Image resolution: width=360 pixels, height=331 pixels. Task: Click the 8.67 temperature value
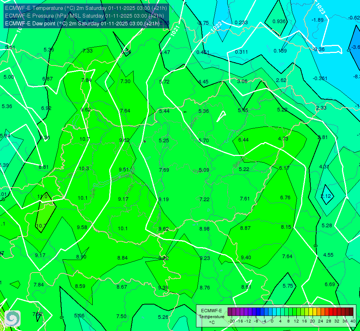point(122,287)
